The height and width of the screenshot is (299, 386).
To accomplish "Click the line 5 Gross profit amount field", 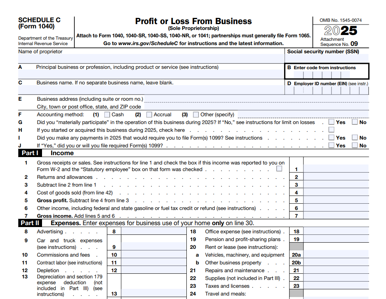I will (x=336, y=200).
